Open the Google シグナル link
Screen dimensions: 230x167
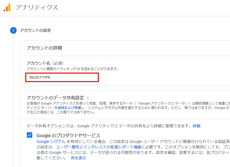pos(51,142)
